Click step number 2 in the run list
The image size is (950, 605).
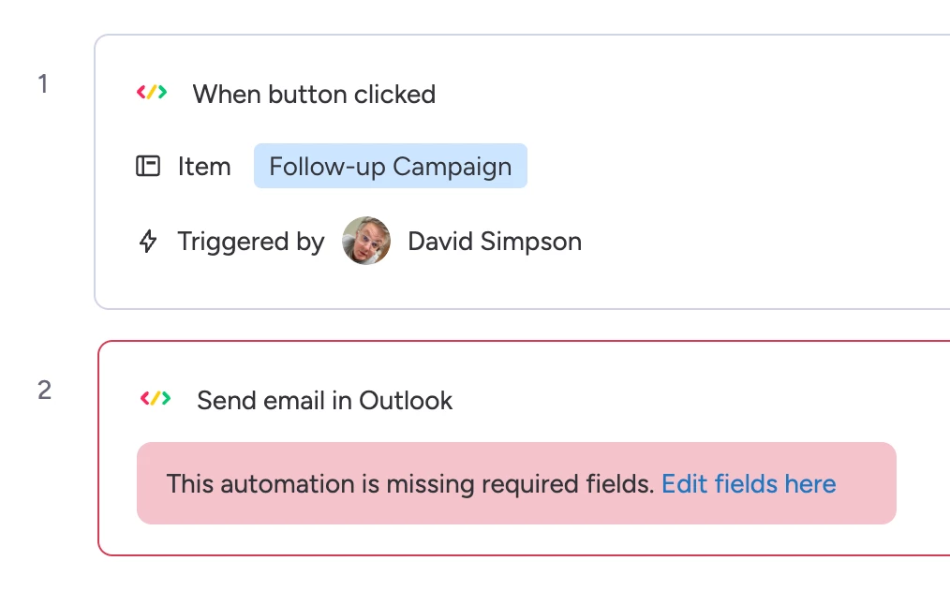point(44,391)
